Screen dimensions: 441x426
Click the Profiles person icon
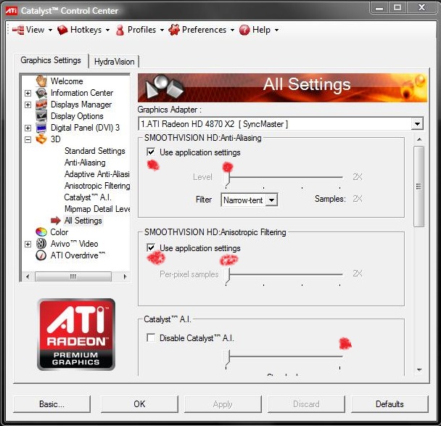point(120,30)
